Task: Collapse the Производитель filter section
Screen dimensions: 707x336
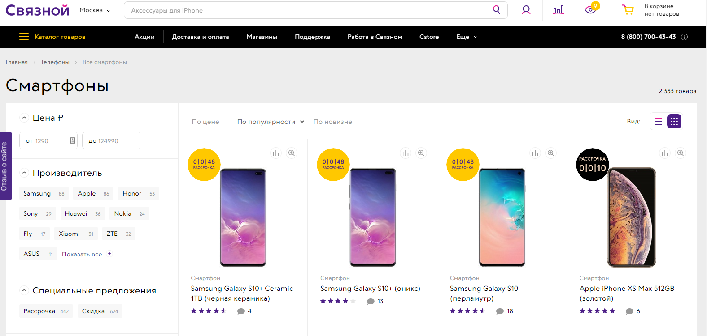Action: pyautogui.click(x=24, y=173)
